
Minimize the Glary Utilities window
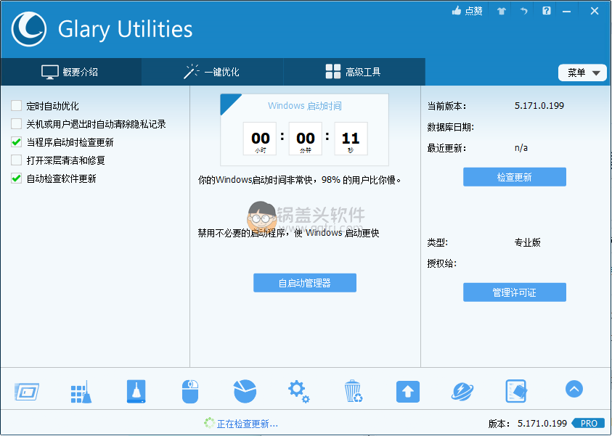coord(567,12)
